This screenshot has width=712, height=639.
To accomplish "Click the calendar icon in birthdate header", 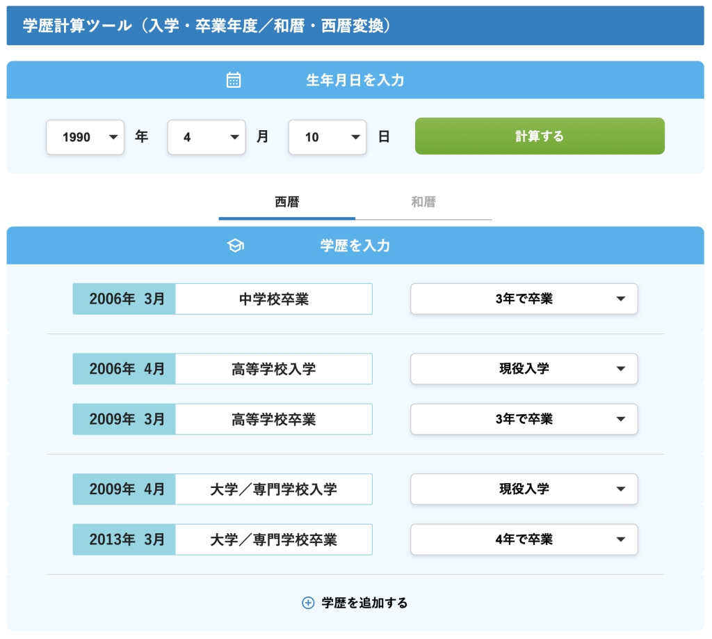I will (234, 80).
